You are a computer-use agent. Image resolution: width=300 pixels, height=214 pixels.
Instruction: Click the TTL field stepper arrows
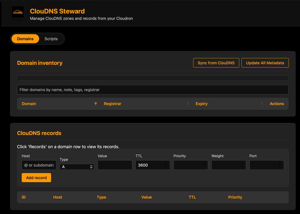coord(166,165)
